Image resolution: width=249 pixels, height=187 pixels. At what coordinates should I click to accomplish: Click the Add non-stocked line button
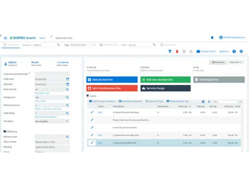(x=165, y=80)
